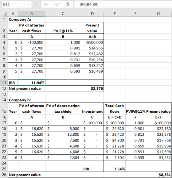This screenshot has width=172, height=178.
Task: Click the 2,304 total cash flow cell in column E
Action: [x=115, y=157]
